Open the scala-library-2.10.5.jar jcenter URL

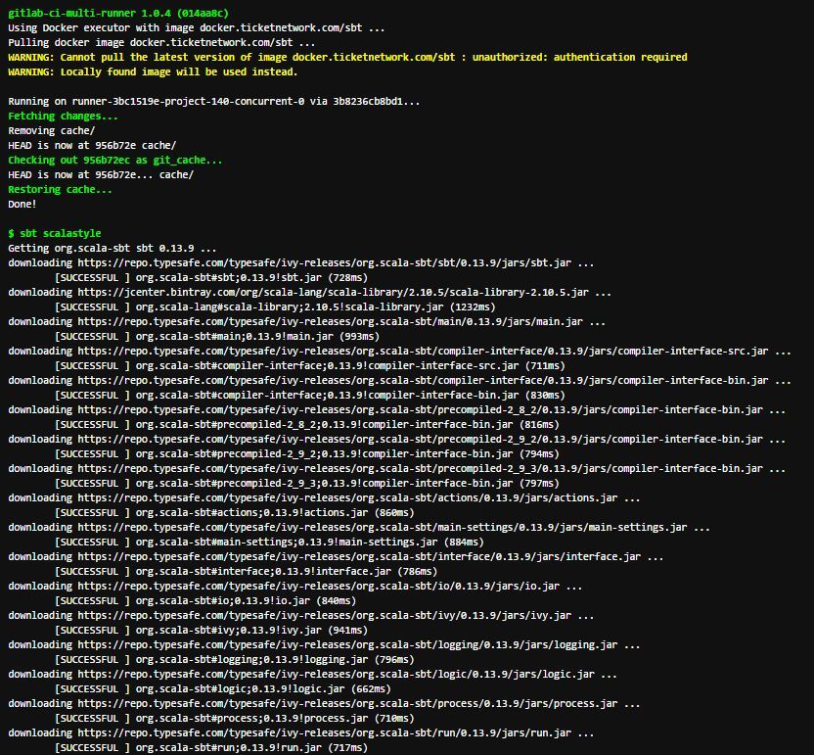click(334, 292)
